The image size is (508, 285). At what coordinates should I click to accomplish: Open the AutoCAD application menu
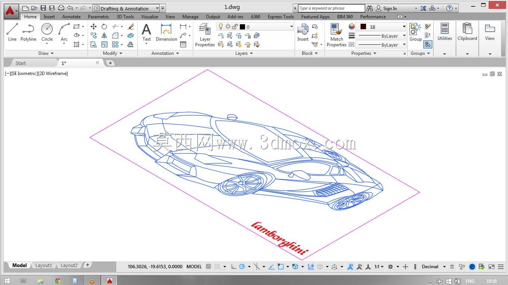pyautogui.click(x=11, y=11)
